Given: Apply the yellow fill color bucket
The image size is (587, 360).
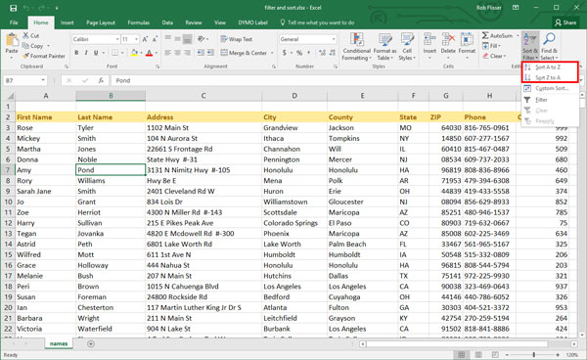Looking at the screenshot, I should click(x=134, y=53).
